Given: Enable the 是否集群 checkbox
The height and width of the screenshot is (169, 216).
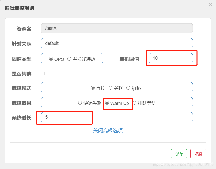Looking at the screenshot, I should [x=42, y=73].
